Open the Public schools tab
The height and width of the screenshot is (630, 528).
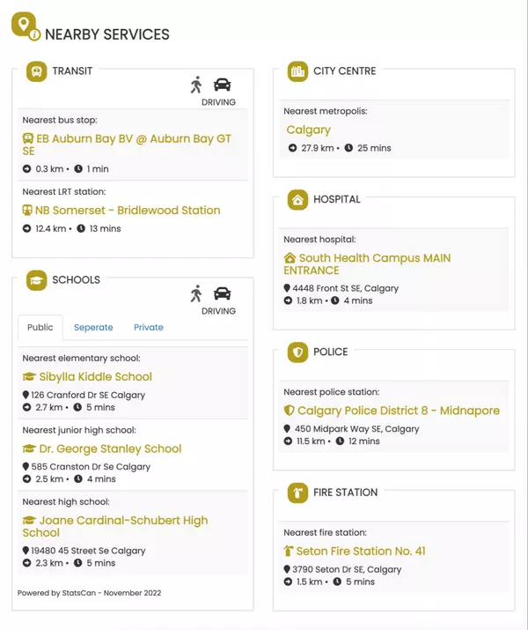click(40, 328)
